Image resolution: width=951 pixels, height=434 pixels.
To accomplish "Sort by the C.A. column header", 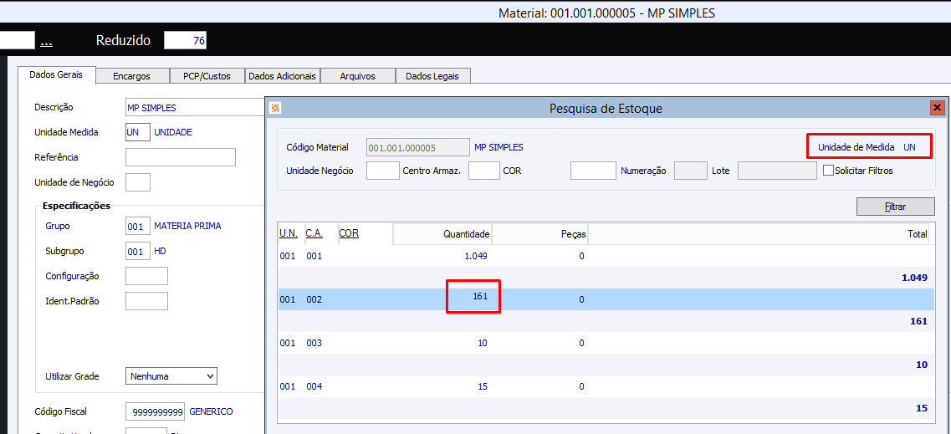I will [x=314, y=233].
